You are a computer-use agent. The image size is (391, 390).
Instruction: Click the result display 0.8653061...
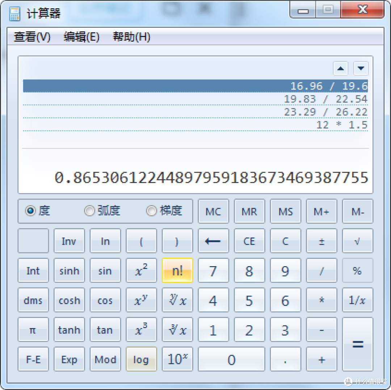[x=211, y=177]
